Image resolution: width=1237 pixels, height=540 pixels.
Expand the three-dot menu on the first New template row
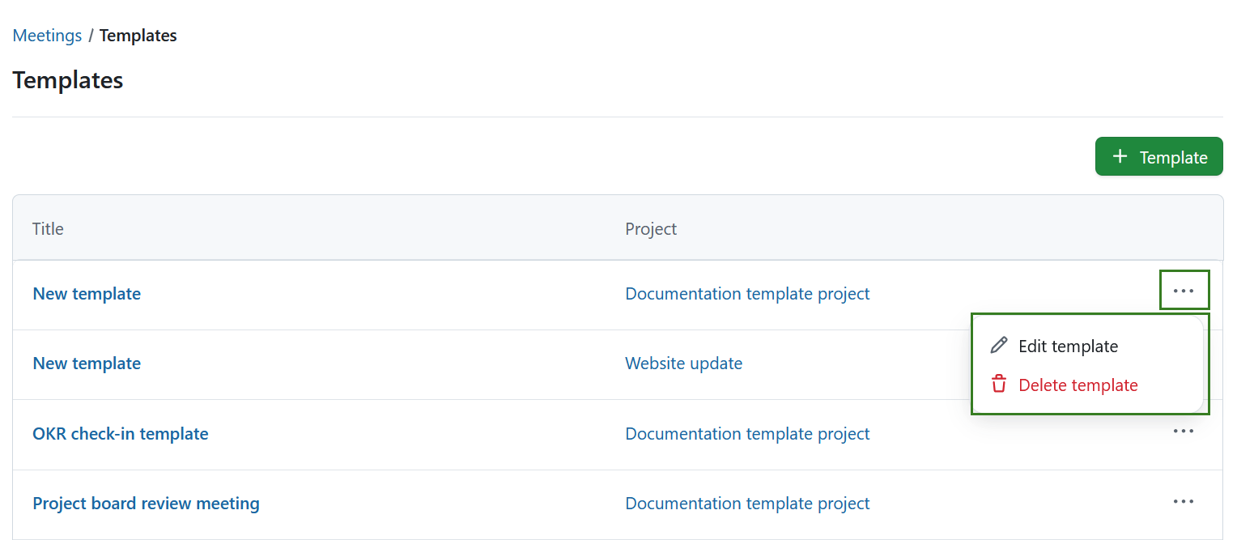pyautogui.click(x=1184, y=290)
